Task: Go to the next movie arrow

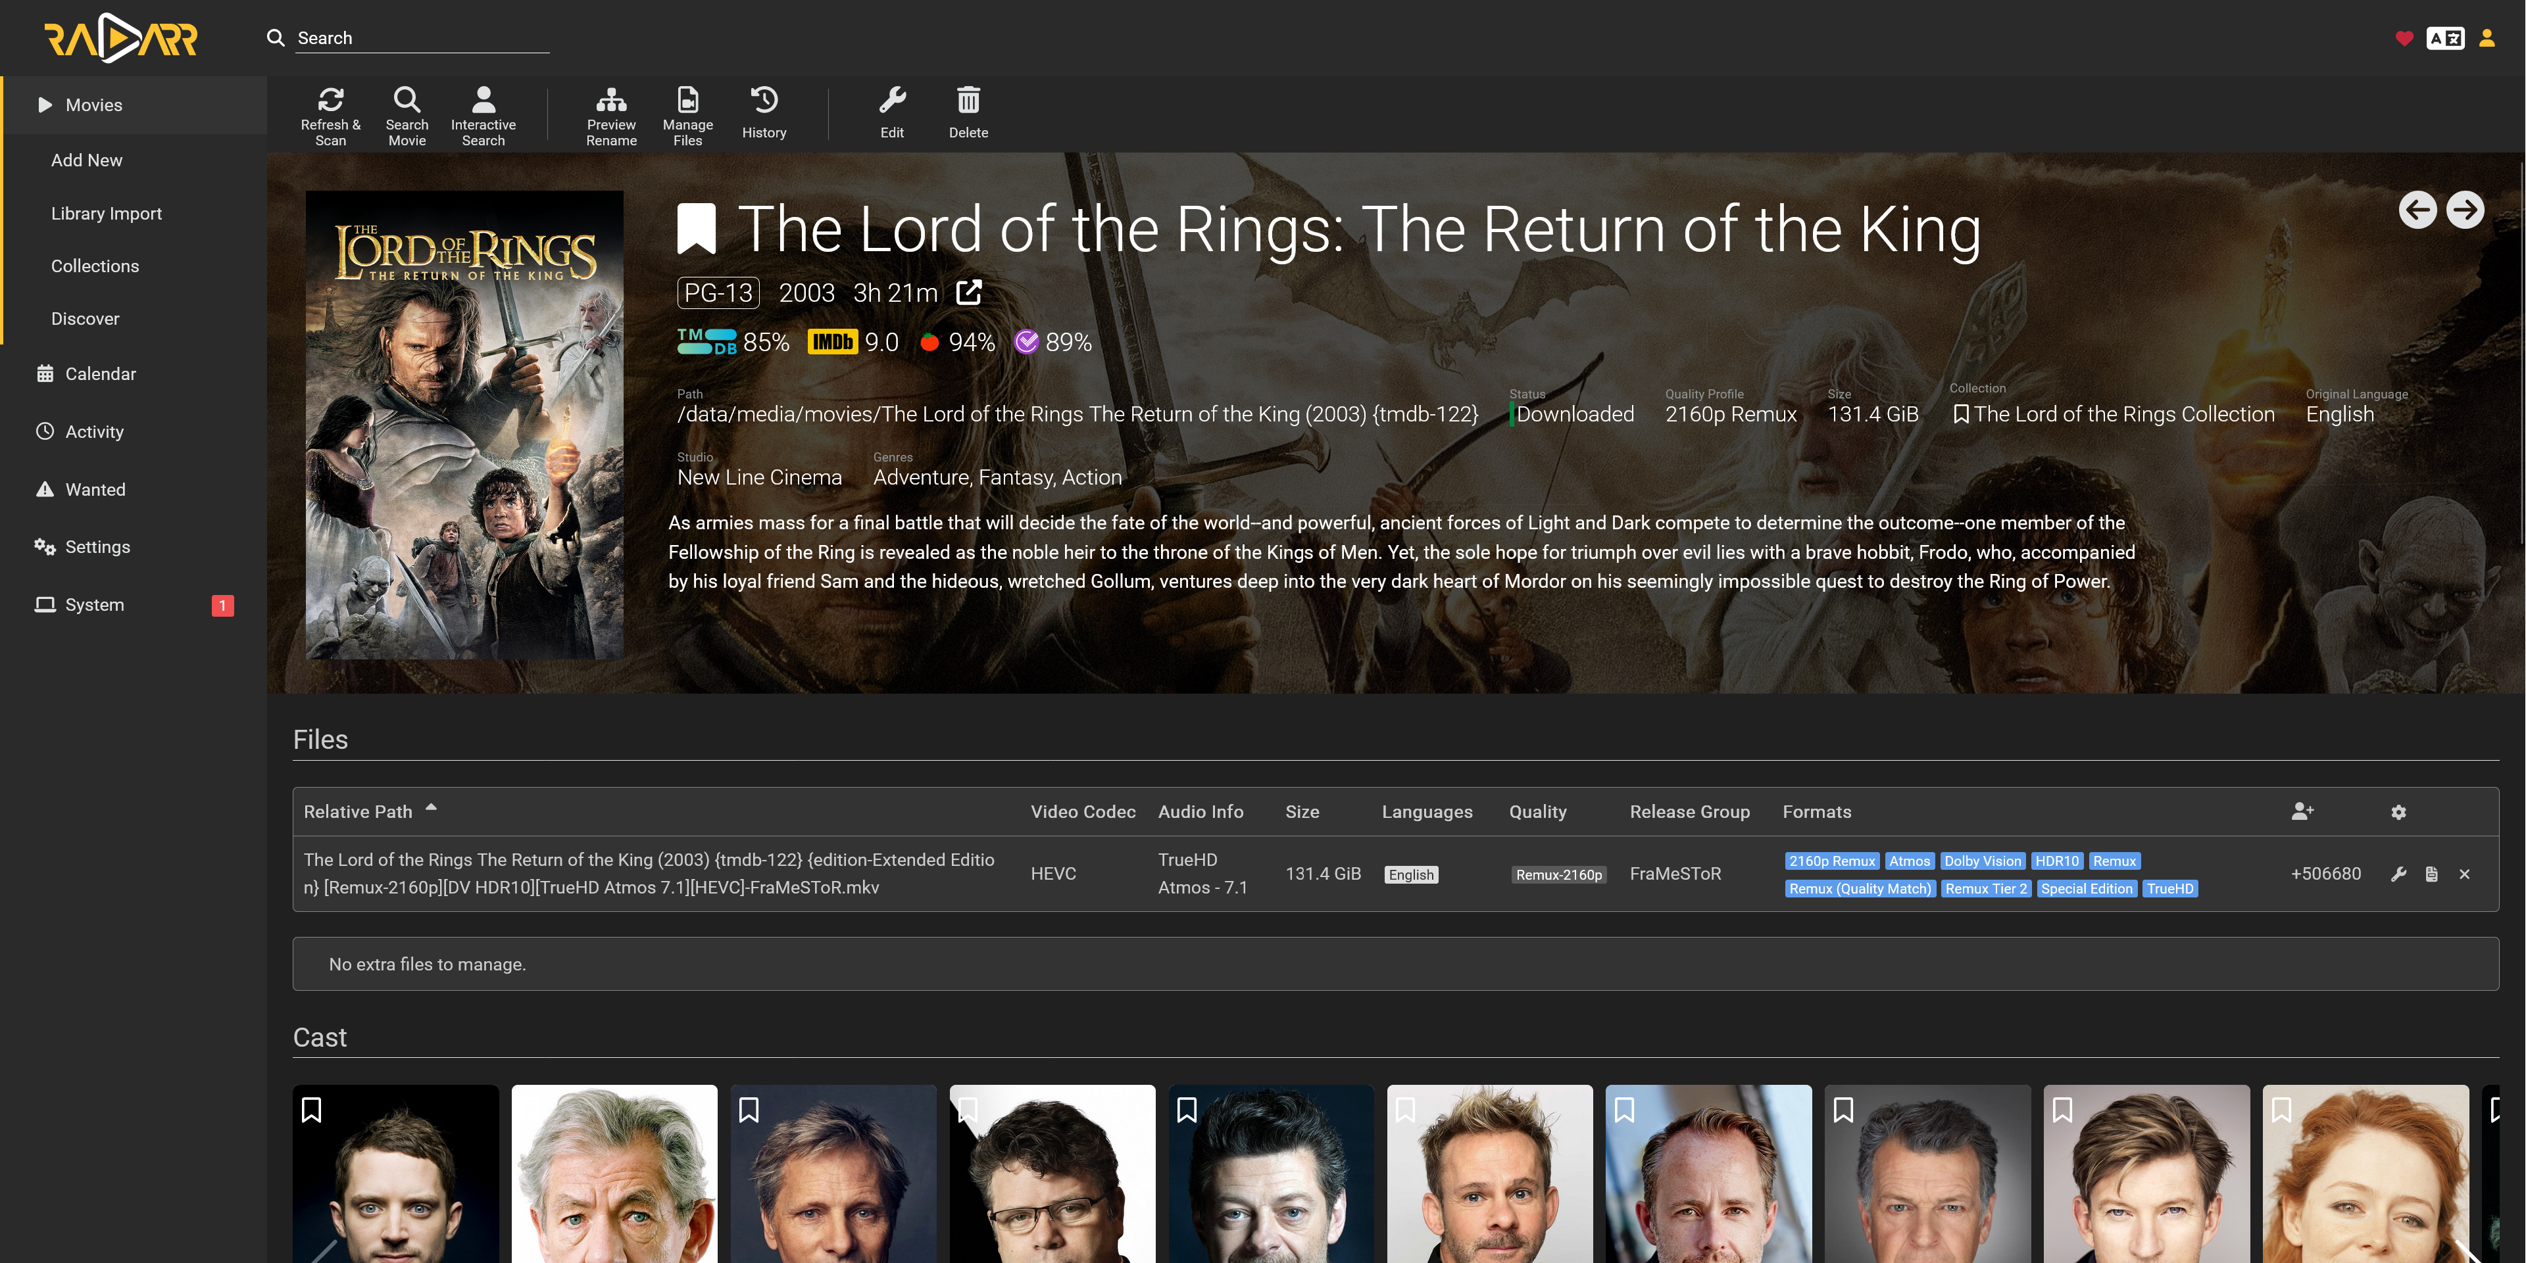Action: 2465,210
